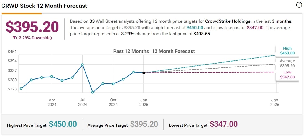Click the lowest chart point after July 2024
Viewport: 308px width, 137px height.
[x=93, y=92]
